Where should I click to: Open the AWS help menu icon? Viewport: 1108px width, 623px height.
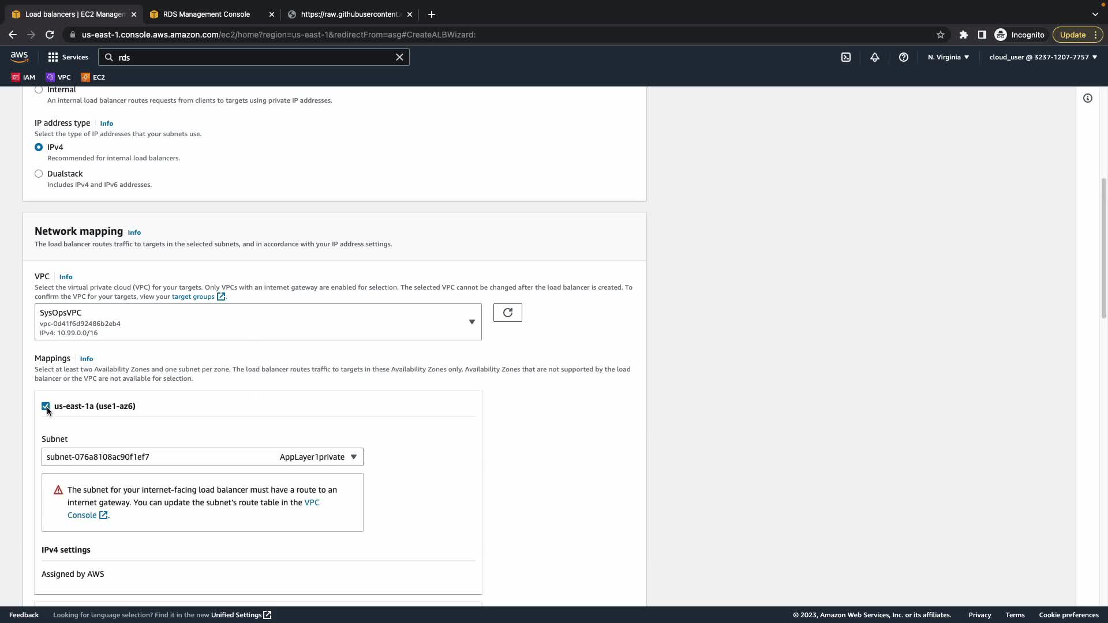(x=904, y=57)
